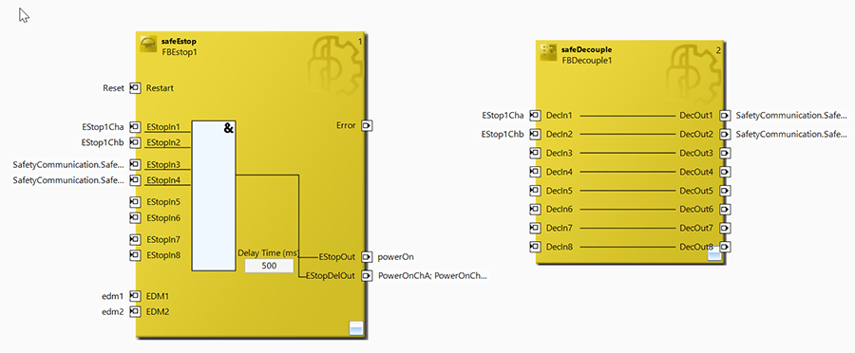Select the EStopDelOut output port

click(368, 275)
